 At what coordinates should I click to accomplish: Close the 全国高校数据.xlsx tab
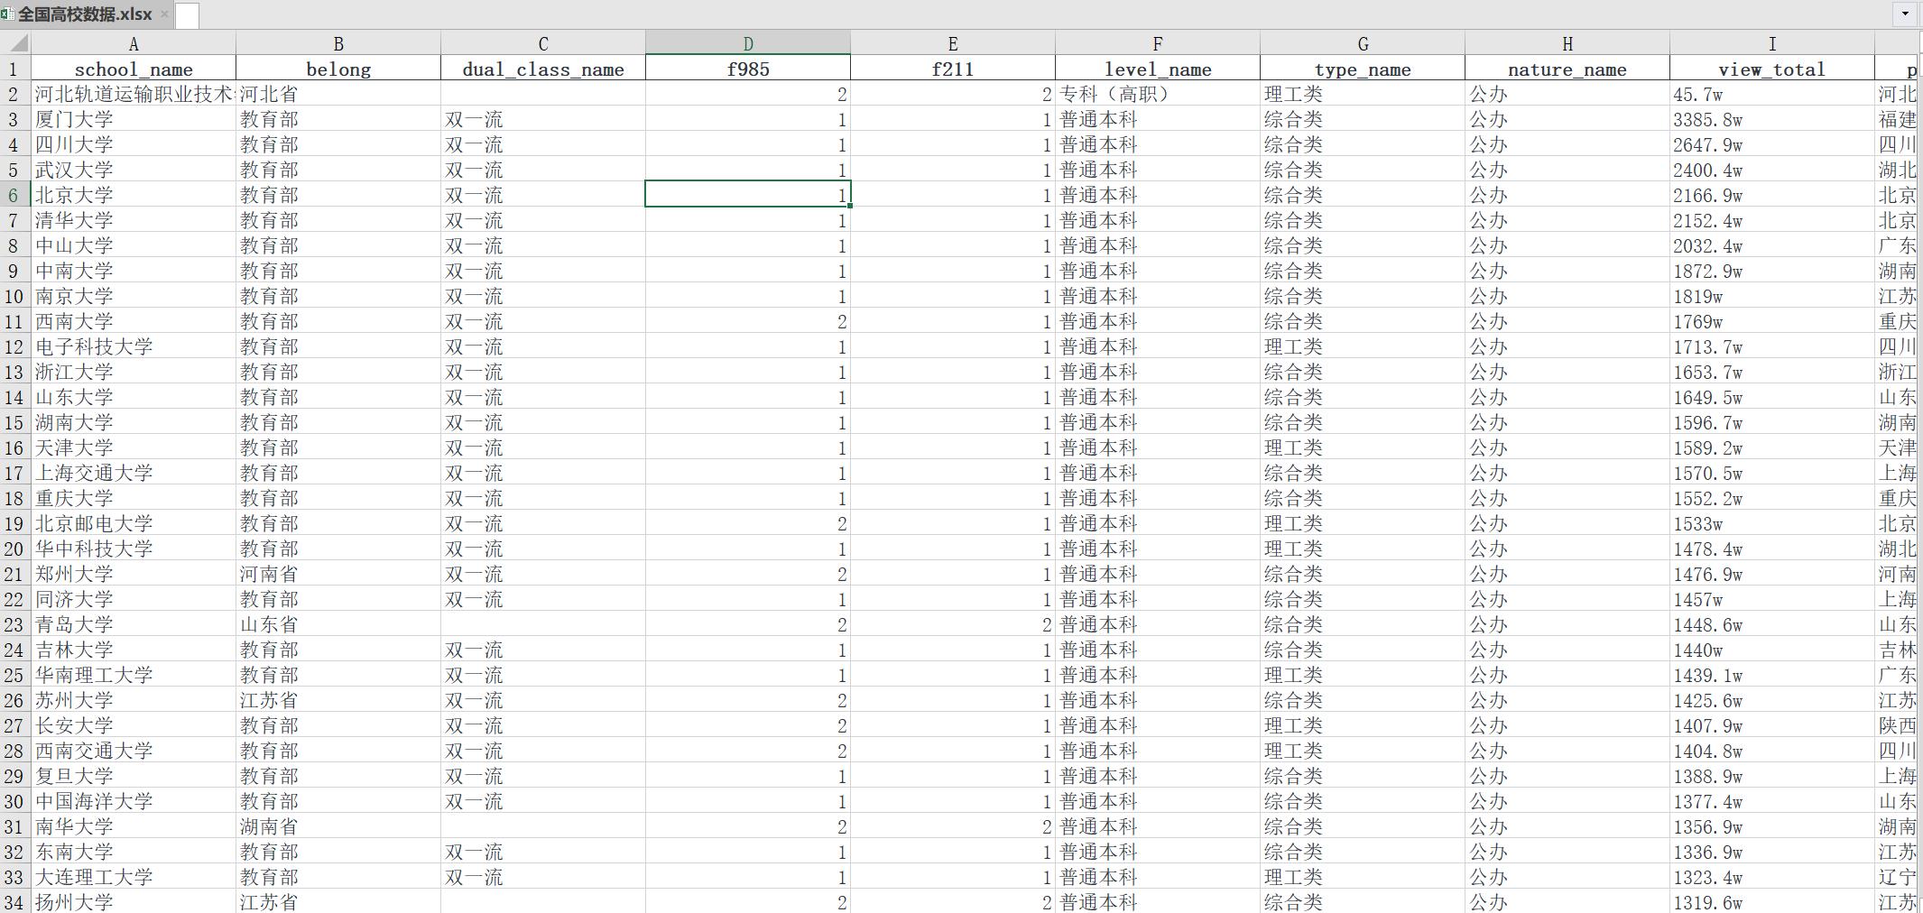pyautogui.click(x=164, y=14)
